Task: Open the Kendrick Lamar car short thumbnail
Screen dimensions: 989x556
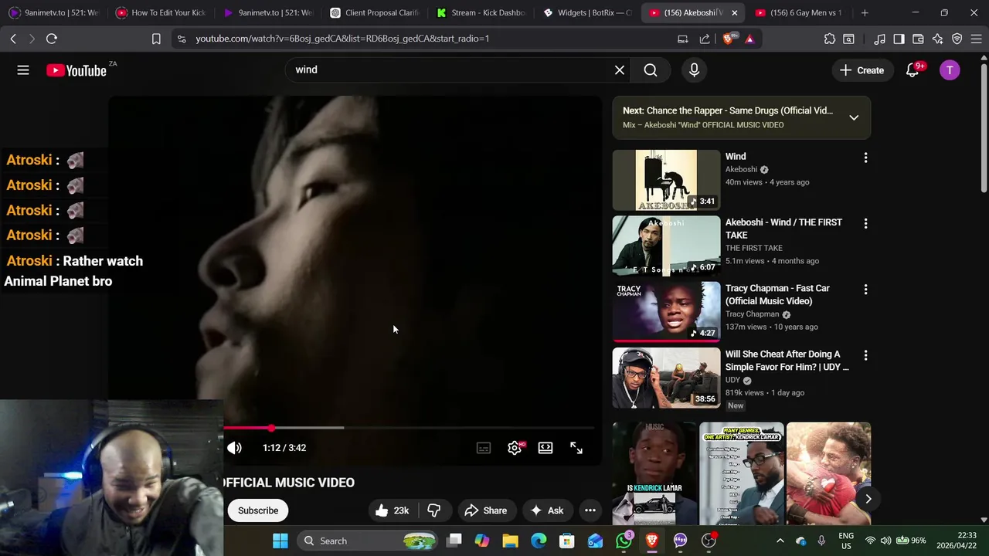Action: coord(654,473)
